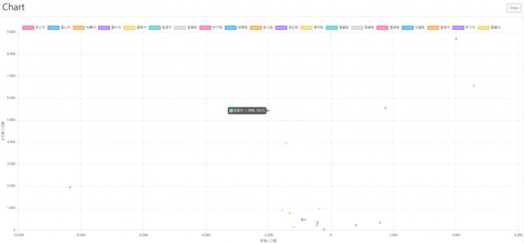Click the Chart heading
Image resolution: width=524 pixels, height=243 pixels.
(x=13, y=7)
